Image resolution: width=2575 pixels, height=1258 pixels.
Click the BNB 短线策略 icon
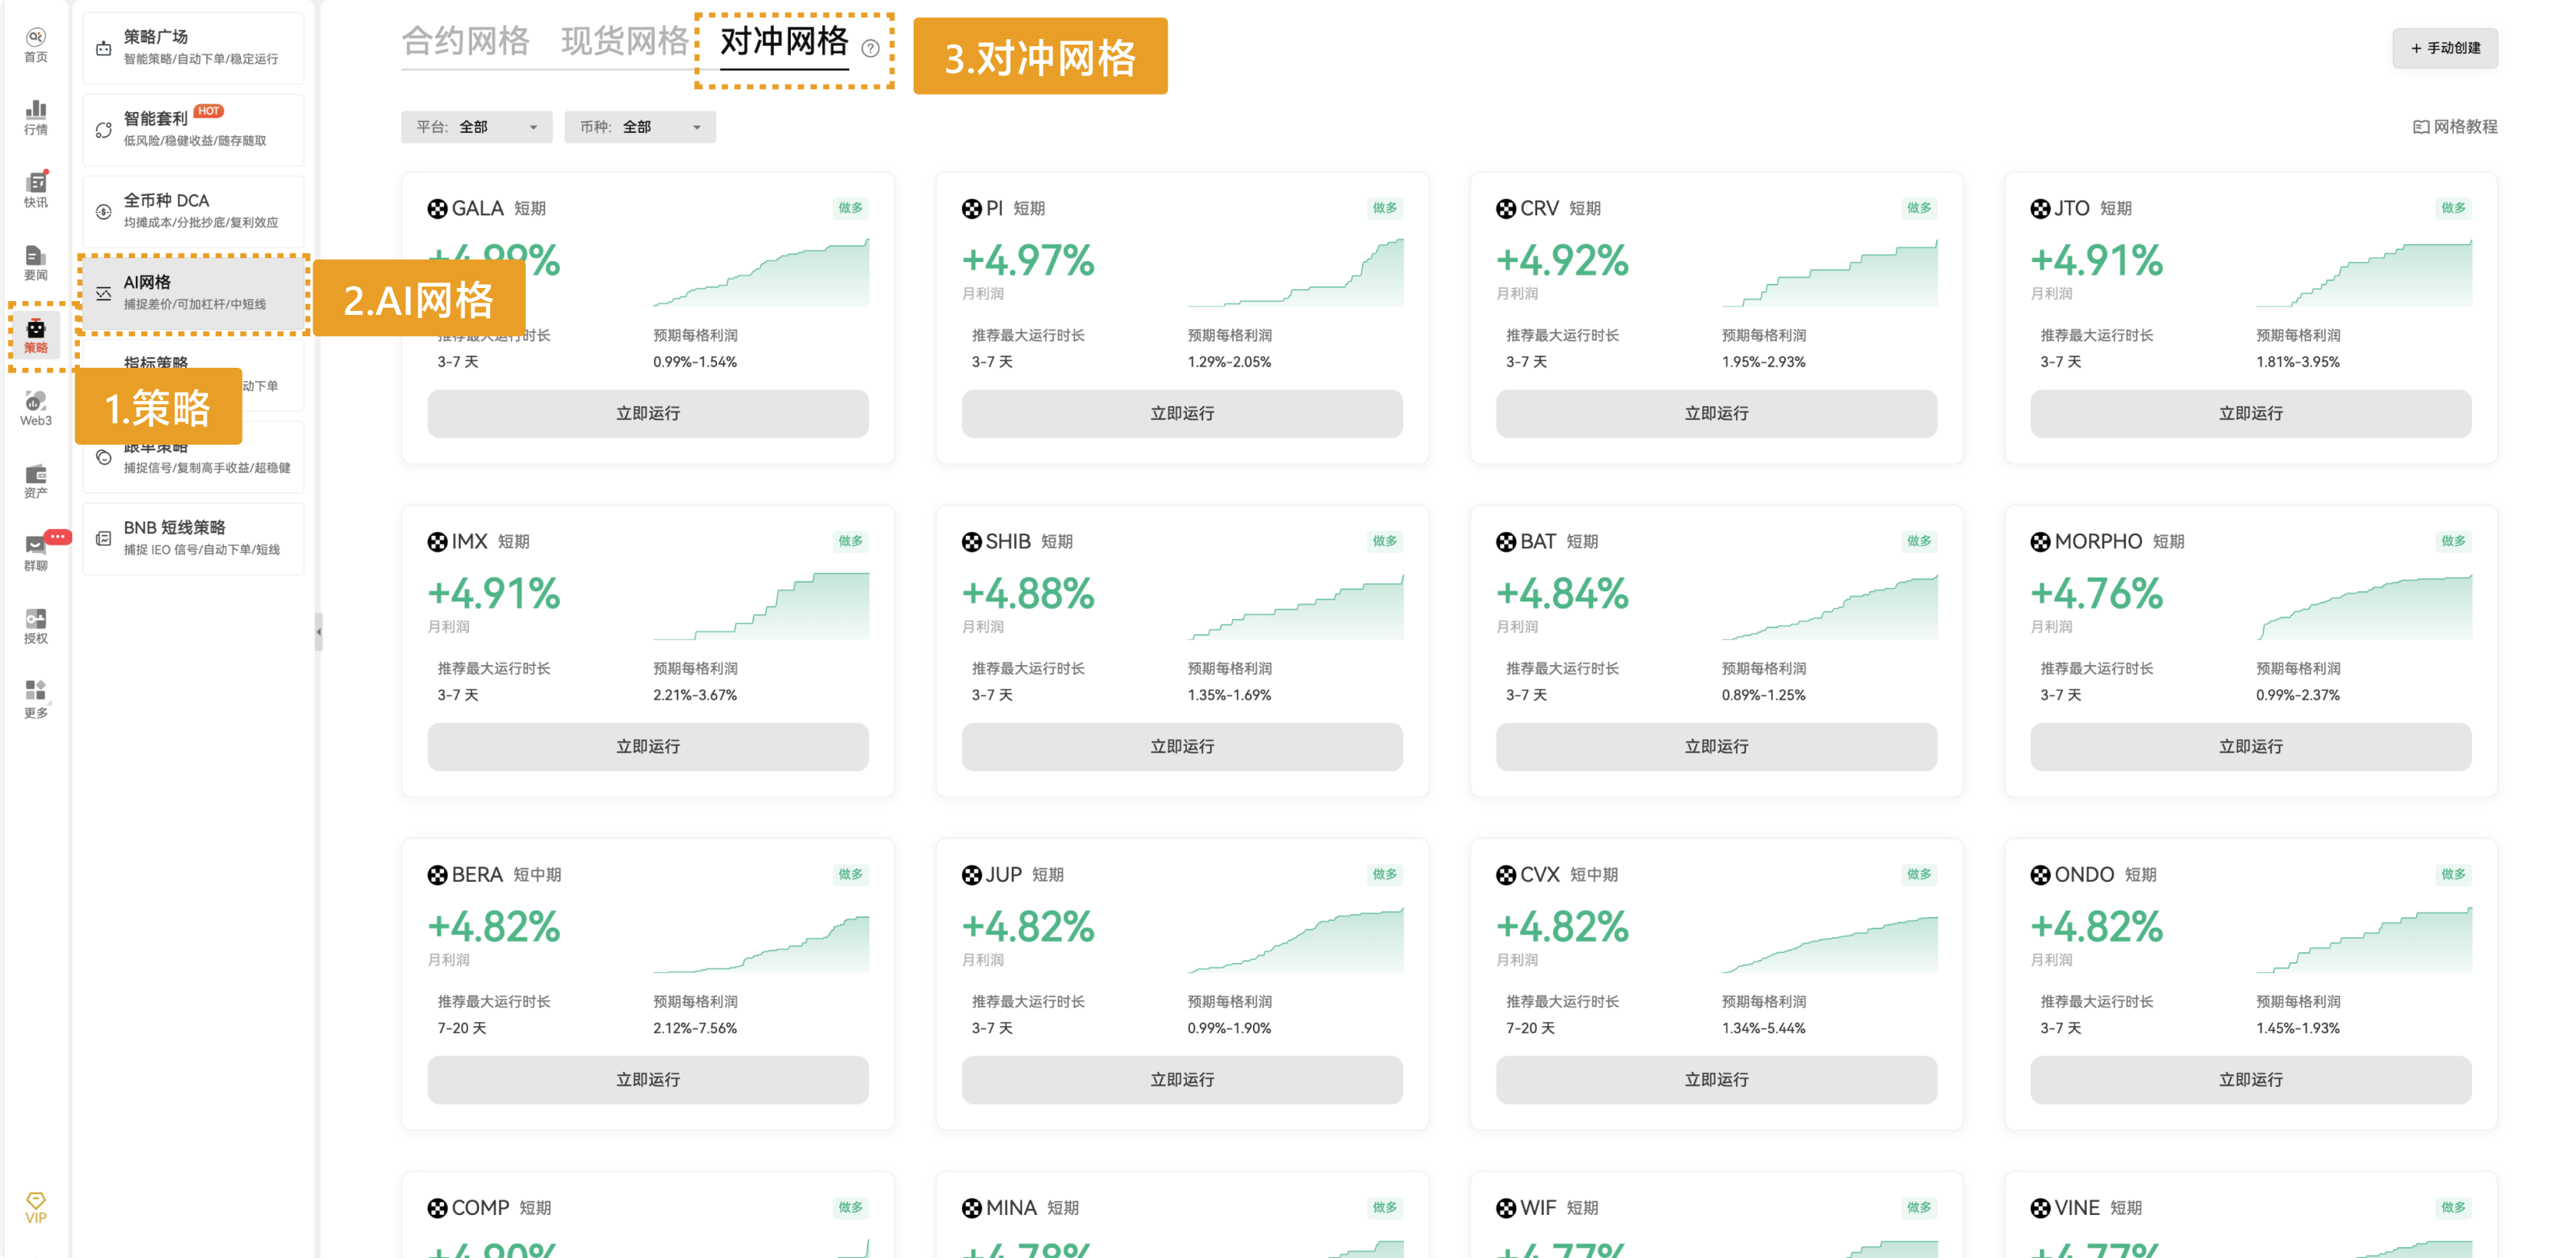(103, 538)
